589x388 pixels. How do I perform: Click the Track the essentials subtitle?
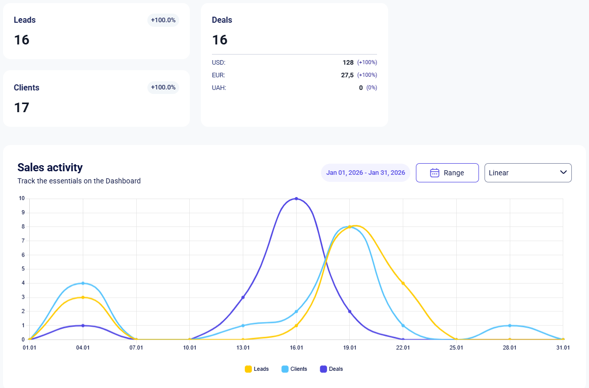point(79,181)
